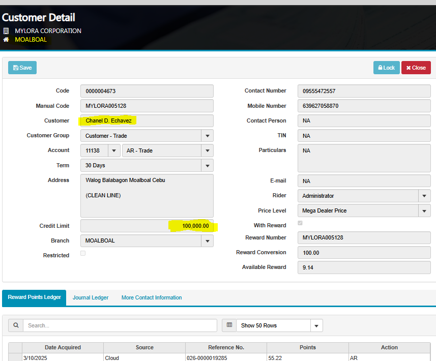
Task: Click the search magnifier icon
Action: coord(16,325)
